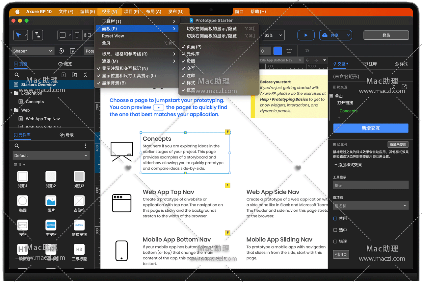Click the 登录 login button

click(386, 35)
